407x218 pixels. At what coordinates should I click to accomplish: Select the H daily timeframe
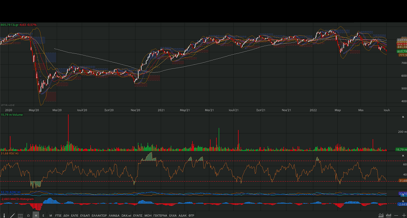pyautogui.click(x=36, y=216)
